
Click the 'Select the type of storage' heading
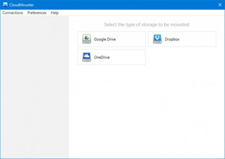pos(147,24)
